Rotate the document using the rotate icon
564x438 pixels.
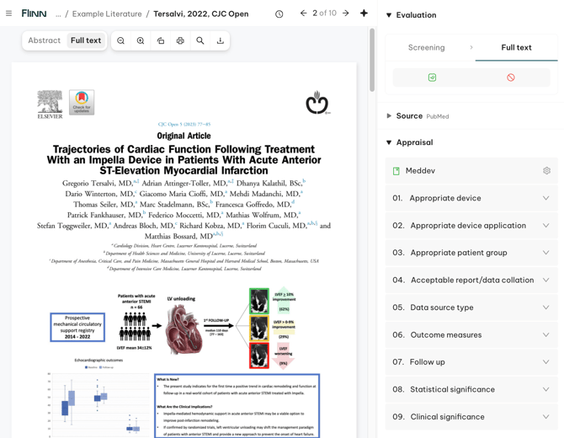point(161,40)
